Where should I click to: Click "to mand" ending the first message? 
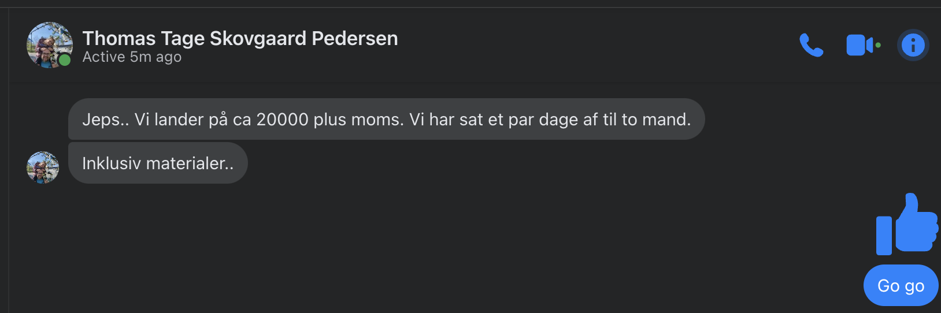[655, 120]
